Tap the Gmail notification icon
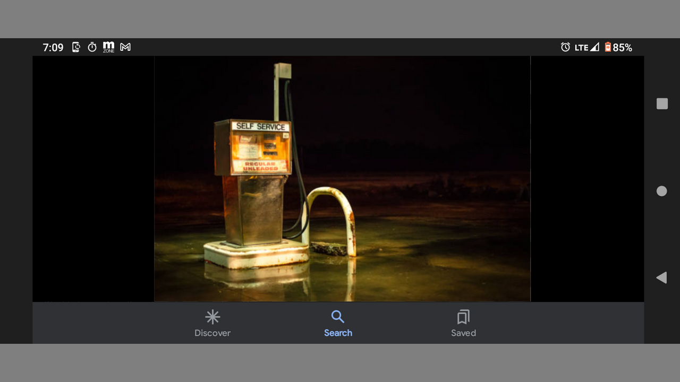This screenshot has height=382, width=680. (125, 47)
